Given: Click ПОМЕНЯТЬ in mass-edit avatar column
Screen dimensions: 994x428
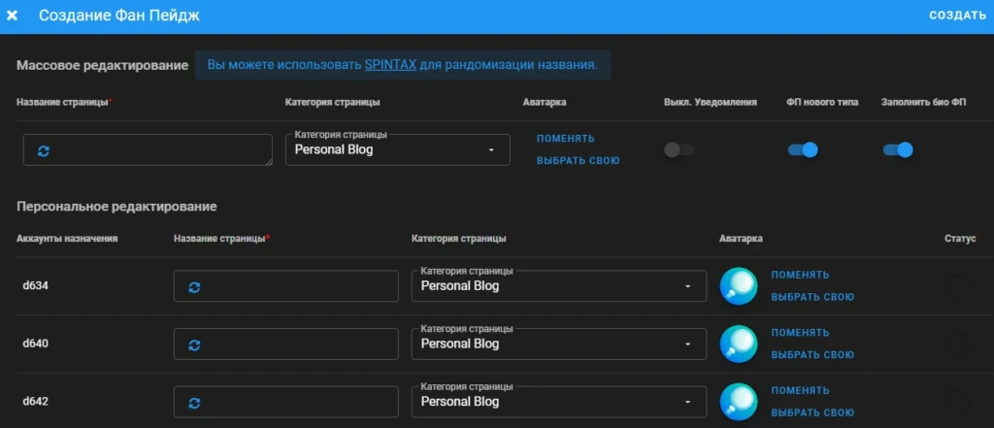Looking at the screenshot, I should coord(566,139).
